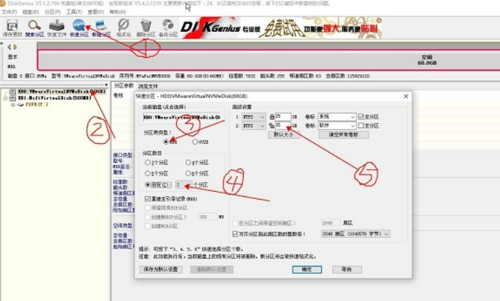Click the partition 2 size field
Screen dimensions: 500x301
(x=283, y=126)
